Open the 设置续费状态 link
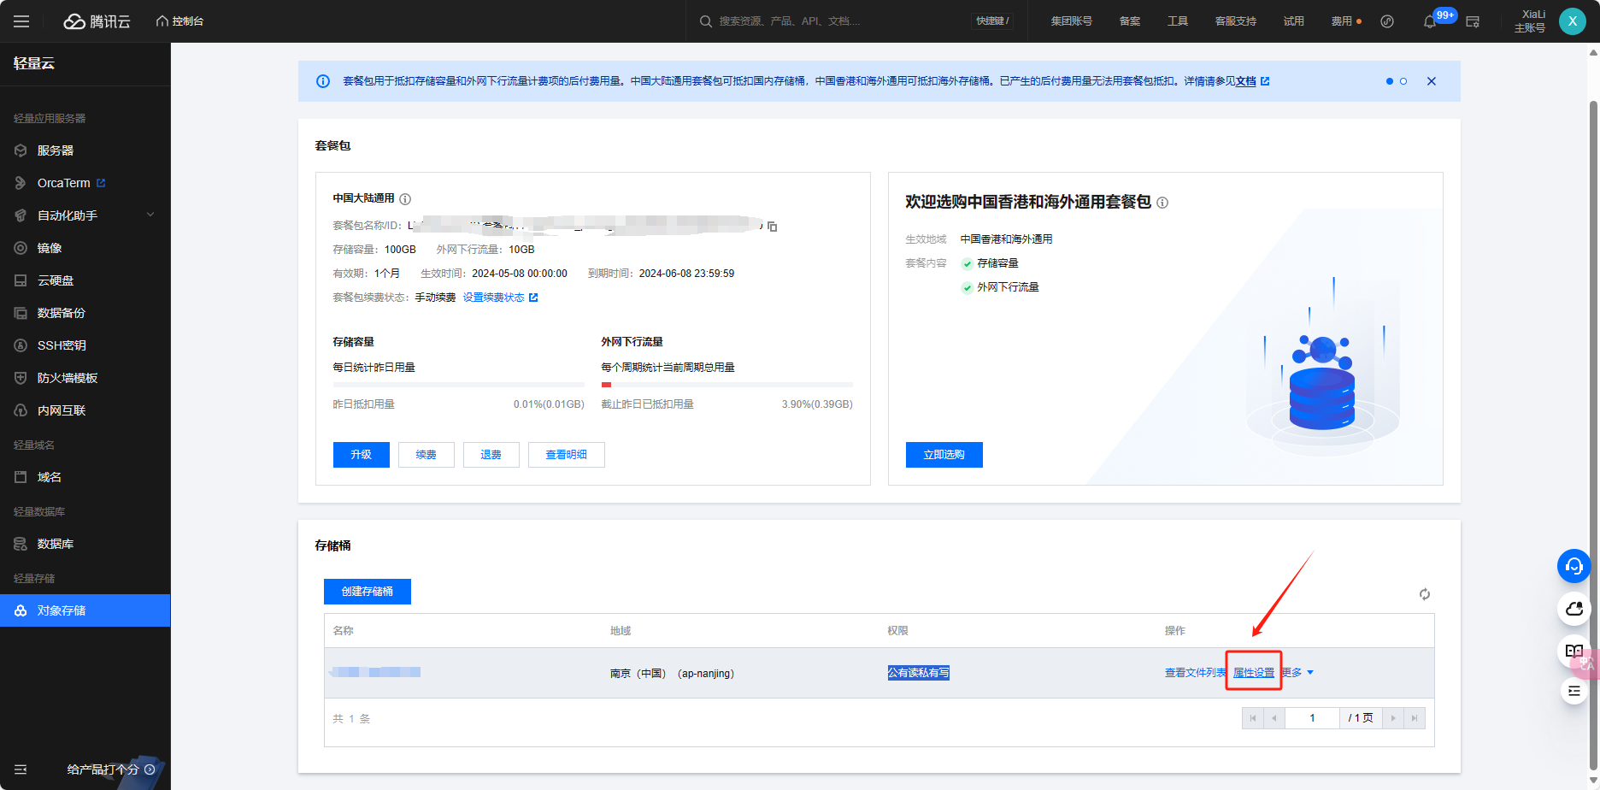This screenshot has width=1600, height=790. pos(500,298)
